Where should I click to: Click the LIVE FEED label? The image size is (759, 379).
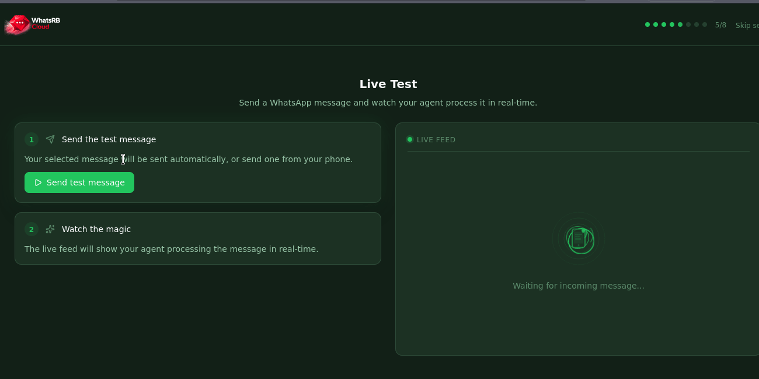click(x=436, y=140)
